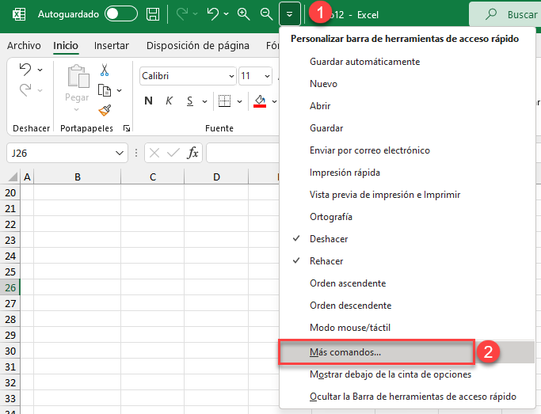This screenshot has width=541, height=414.
Task: Toggle the Autoguardado switch
Action: (121, 14)
